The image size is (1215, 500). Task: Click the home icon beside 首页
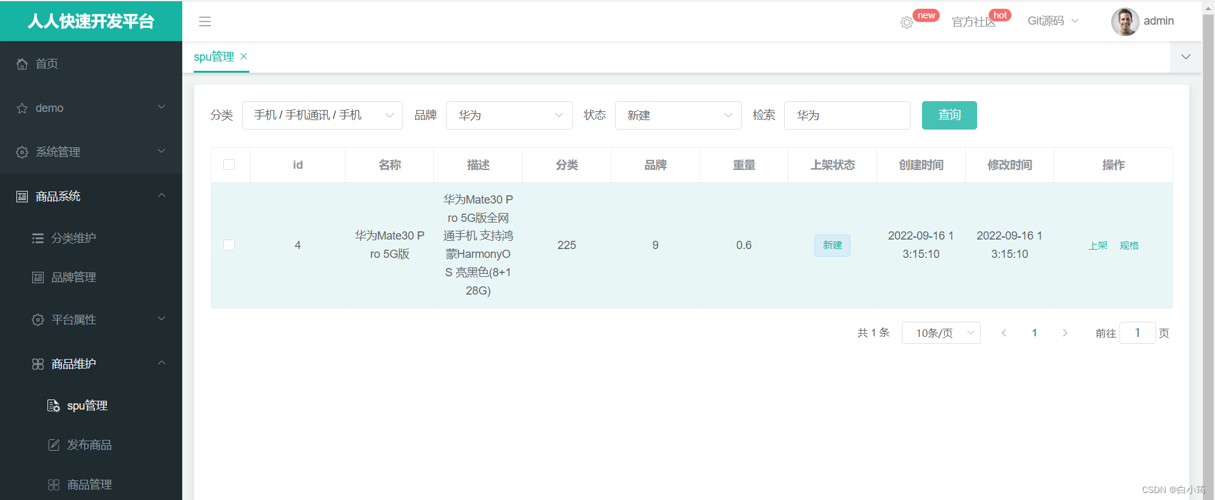point(22,64)
